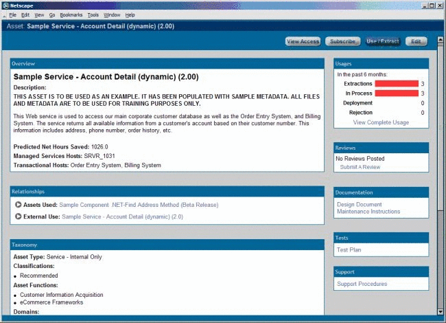
Task: Click the Support panel header
Action: 381,271
